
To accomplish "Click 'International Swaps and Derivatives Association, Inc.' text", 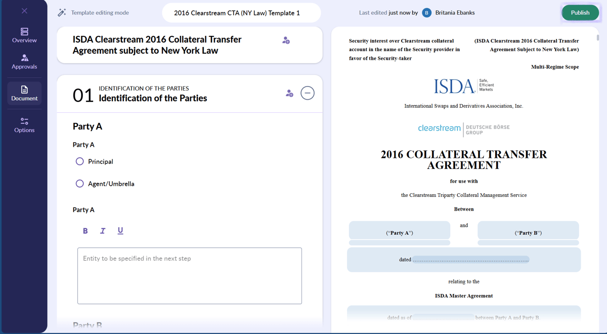I will [464, 106].
